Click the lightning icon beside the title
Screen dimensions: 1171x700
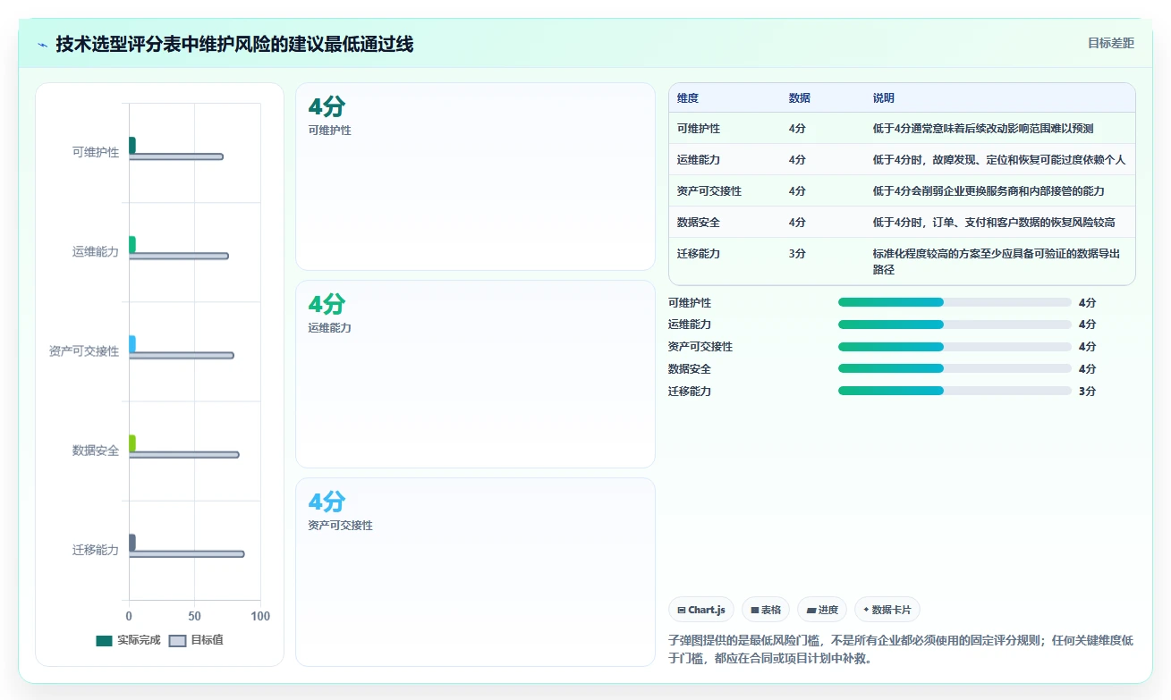43,45
